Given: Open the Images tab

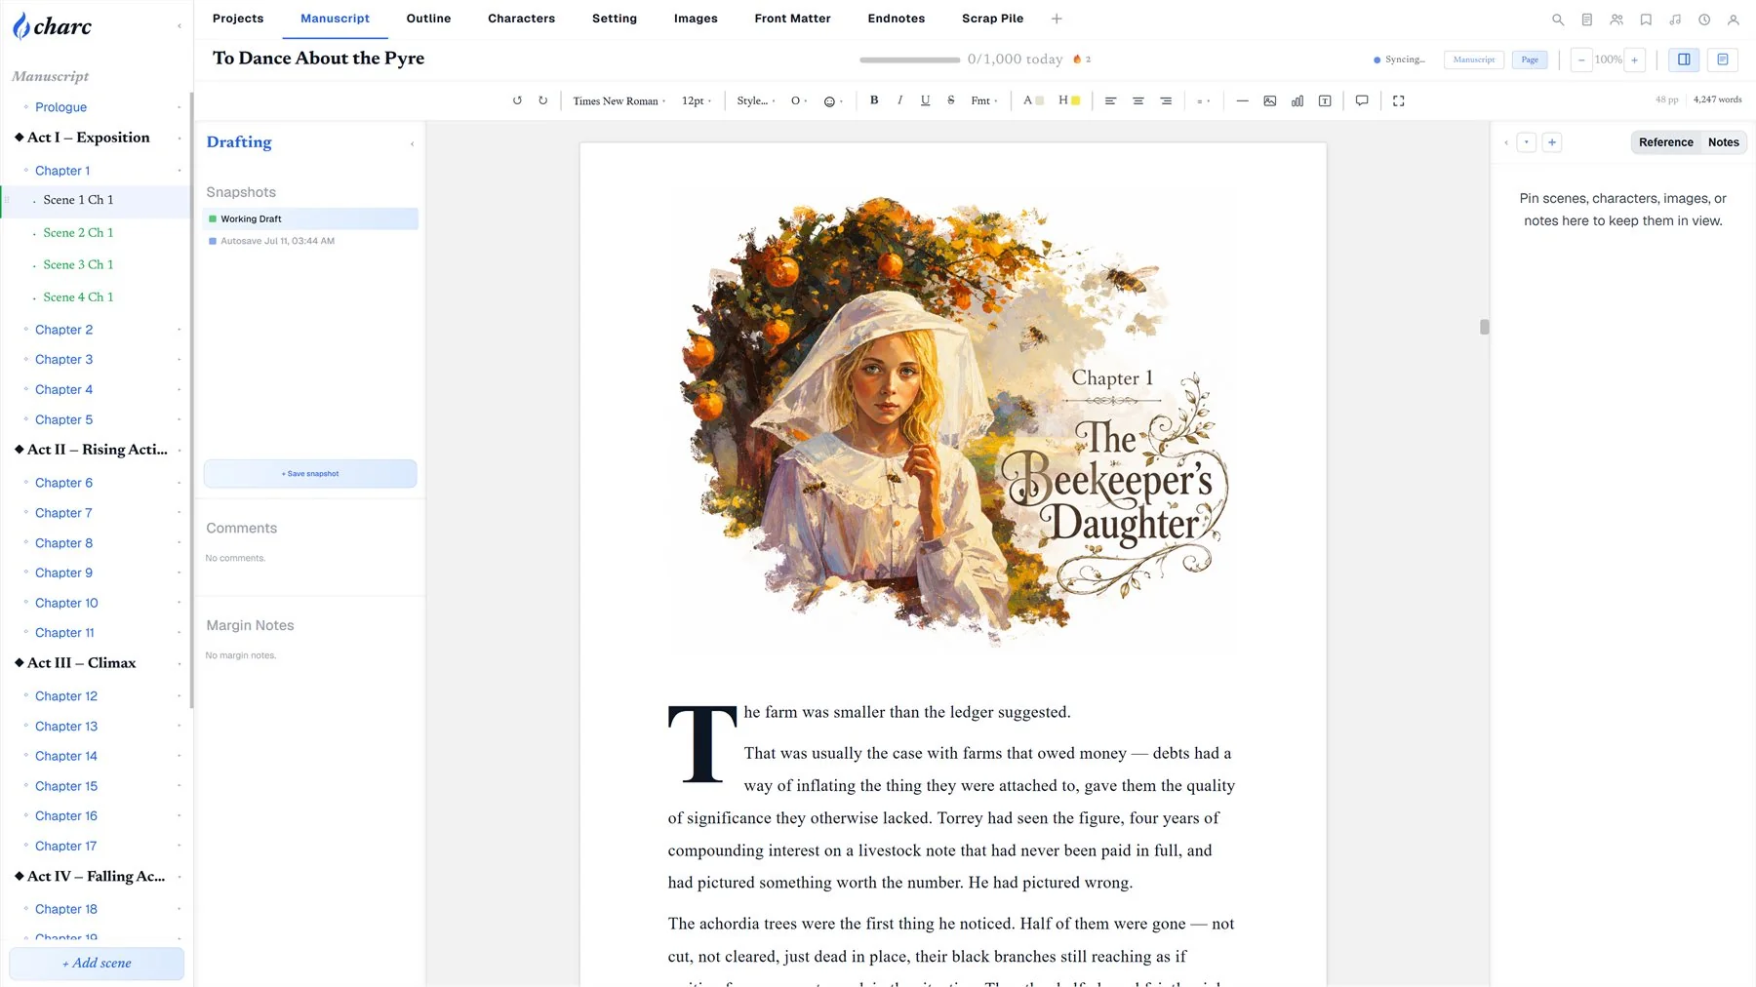Looking at the screenshot, I should click(696, 19).
